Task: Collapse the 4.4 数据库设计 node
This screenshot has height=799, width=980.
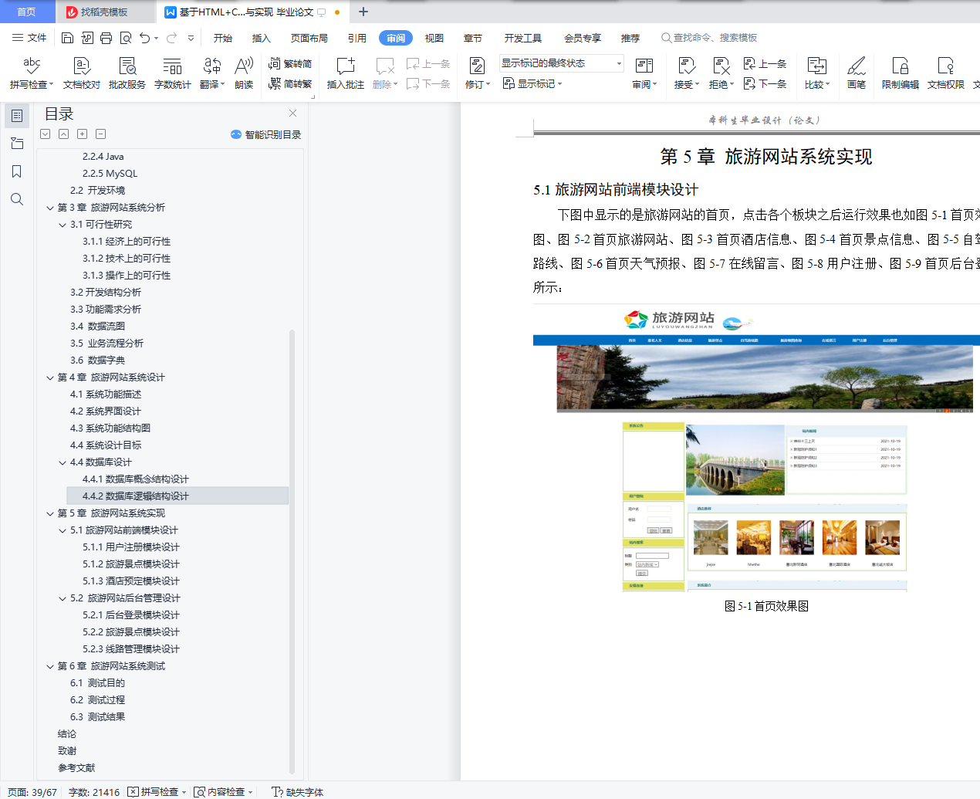Action: 63,462
